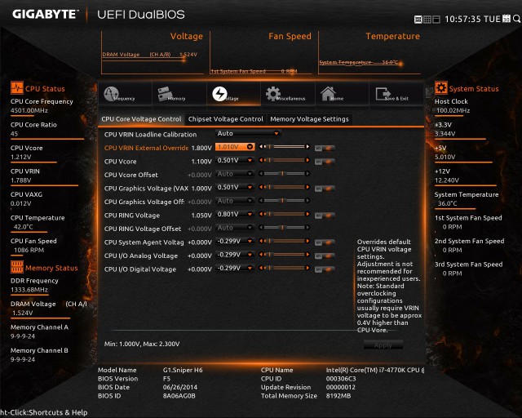Toggle the CPU I/O Digital Voltage on/off switch
The width and height of the screenshot is (522, 418).
(x=325, y=269)
